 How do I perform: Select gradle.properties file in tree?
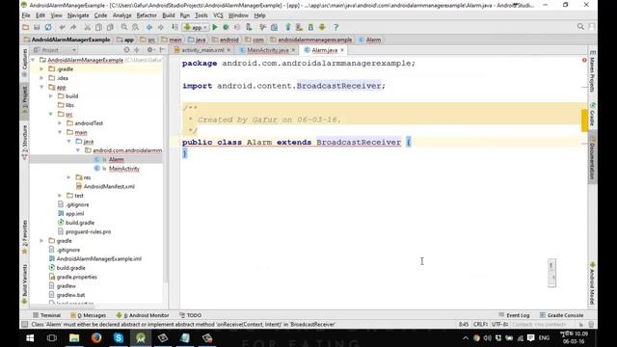click(77, 277)
